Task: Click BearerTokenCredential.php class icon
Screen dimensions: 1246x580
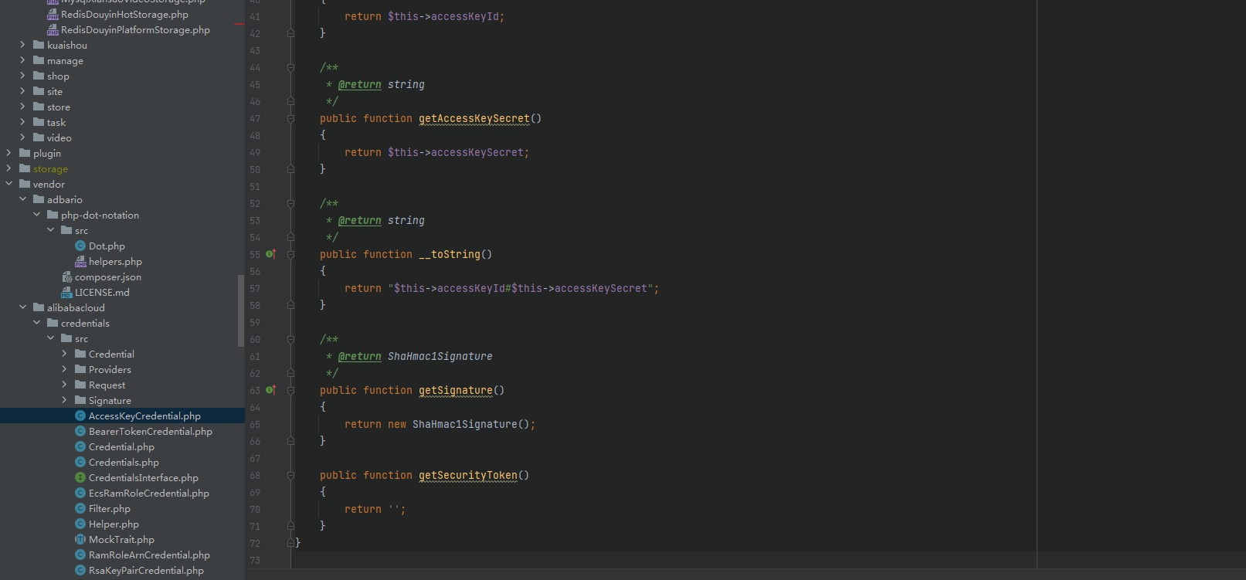Action: 80,431
